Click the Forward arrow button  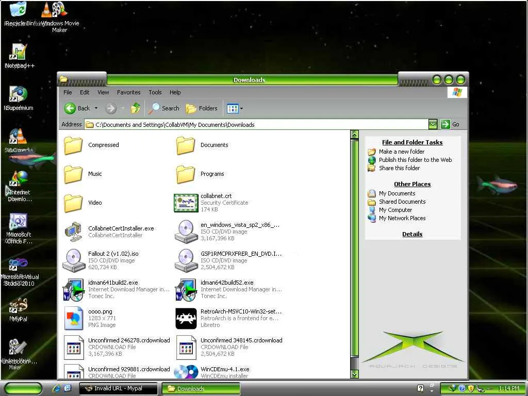pyautogui.click(x=111, y=108)
